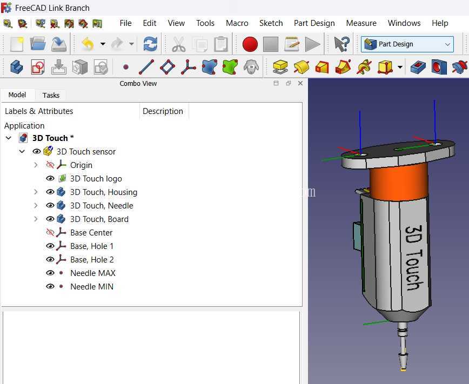The width and height of the screenshot is (469, 384).
Task: Select the Pocket tool
Action: click(x=418, y=66)
